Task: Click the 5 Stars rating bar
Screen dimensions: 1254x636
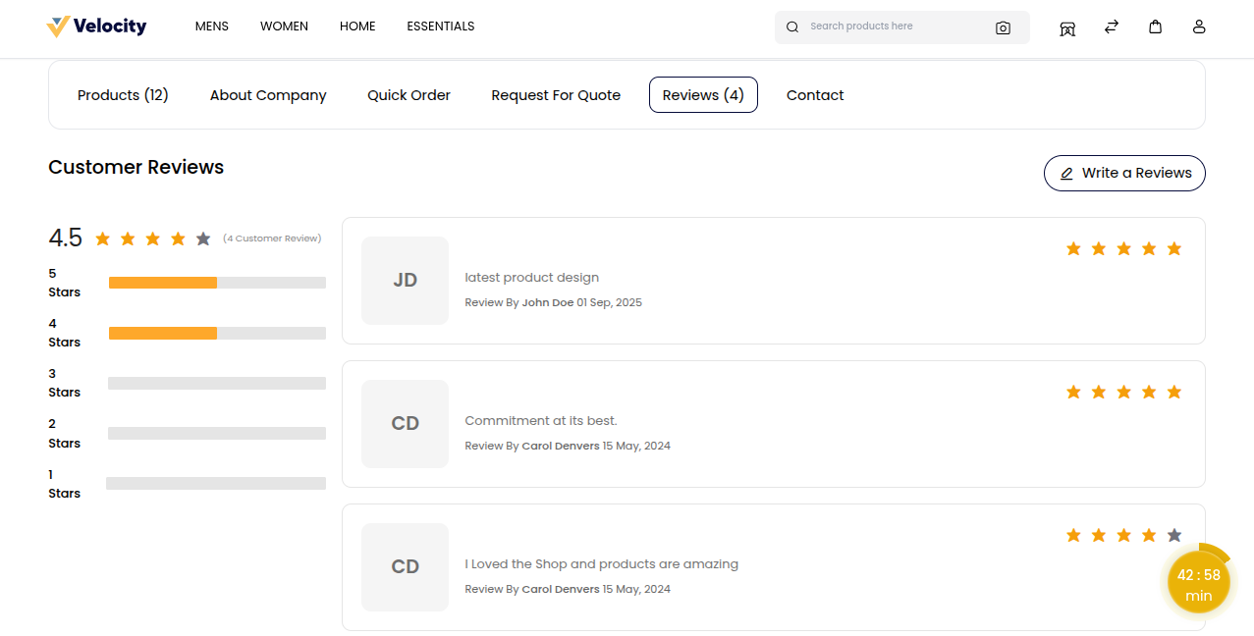Action: (217, 283)
